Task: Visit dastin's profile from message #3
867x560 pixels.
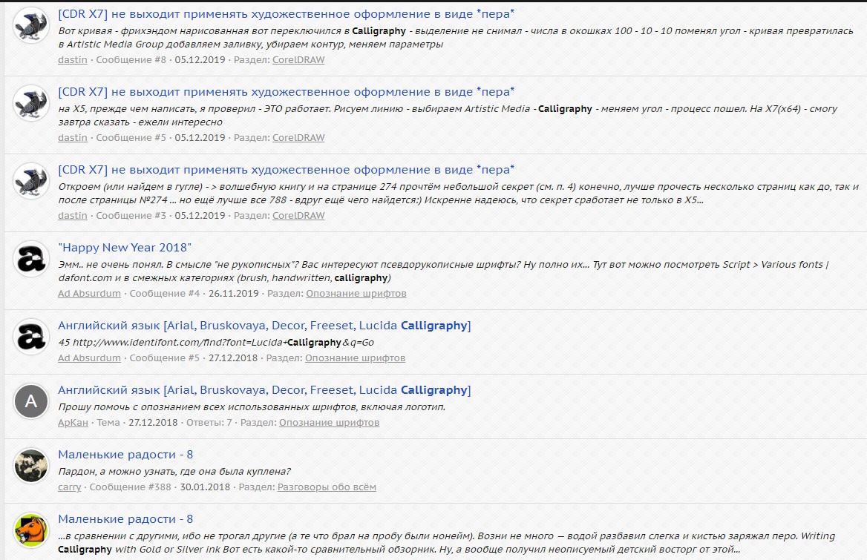Action: coord(73,215)
